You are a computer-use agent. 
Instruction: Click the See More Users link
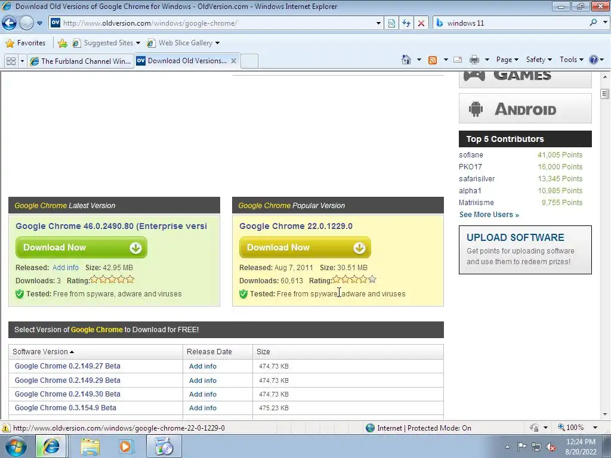click(x=489, y=215)
